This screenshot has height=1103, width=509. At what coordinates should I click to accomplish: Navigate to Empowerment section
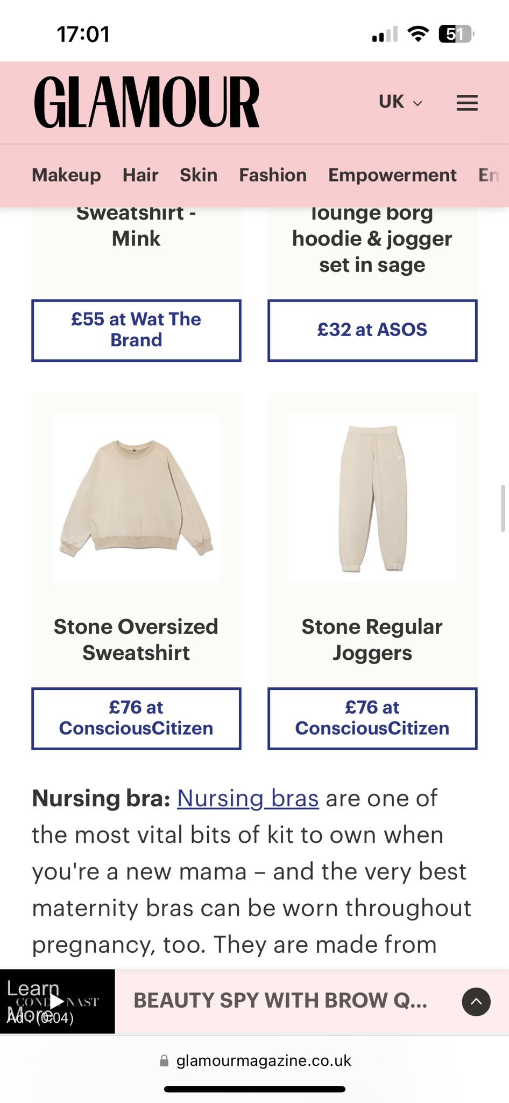[x=392, y=175]
